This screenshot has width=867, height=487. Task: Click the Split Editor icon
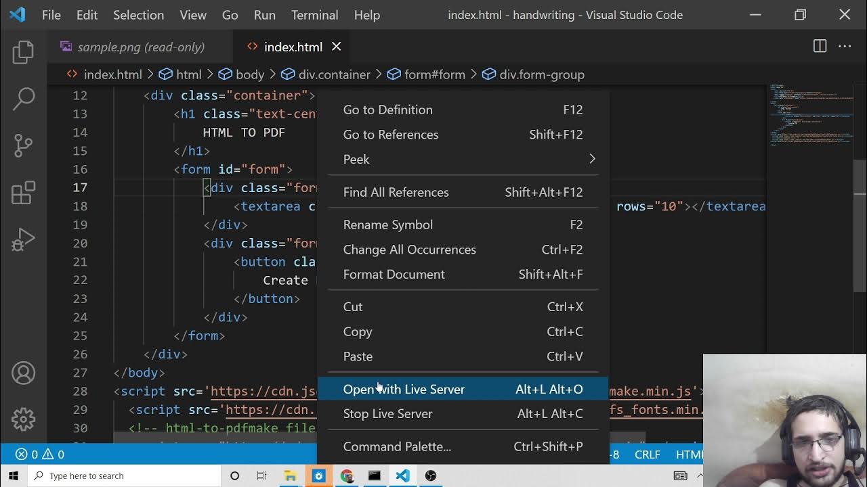[820, 47]
